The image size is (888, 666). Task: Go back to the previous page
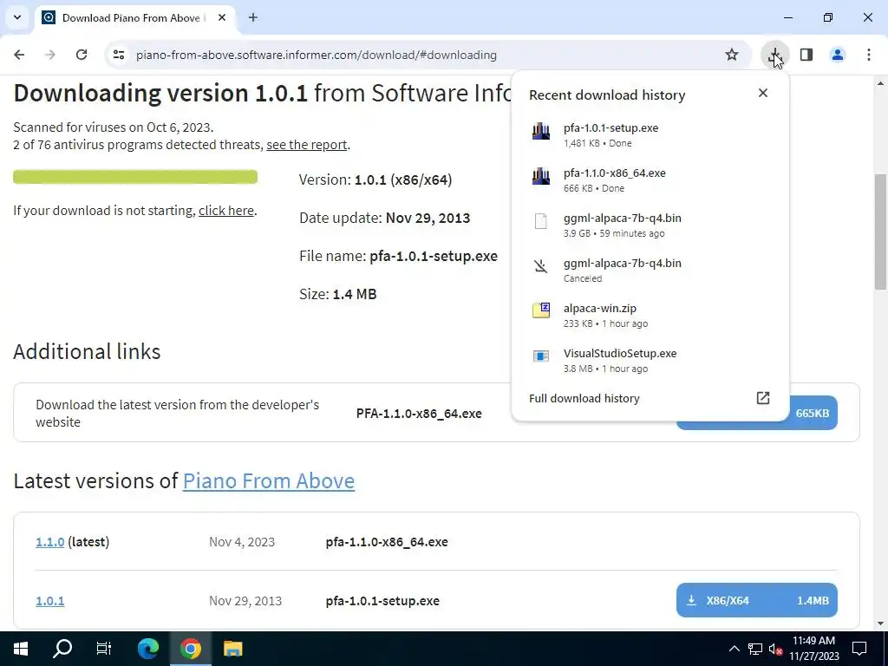click(x=19, y=55)
